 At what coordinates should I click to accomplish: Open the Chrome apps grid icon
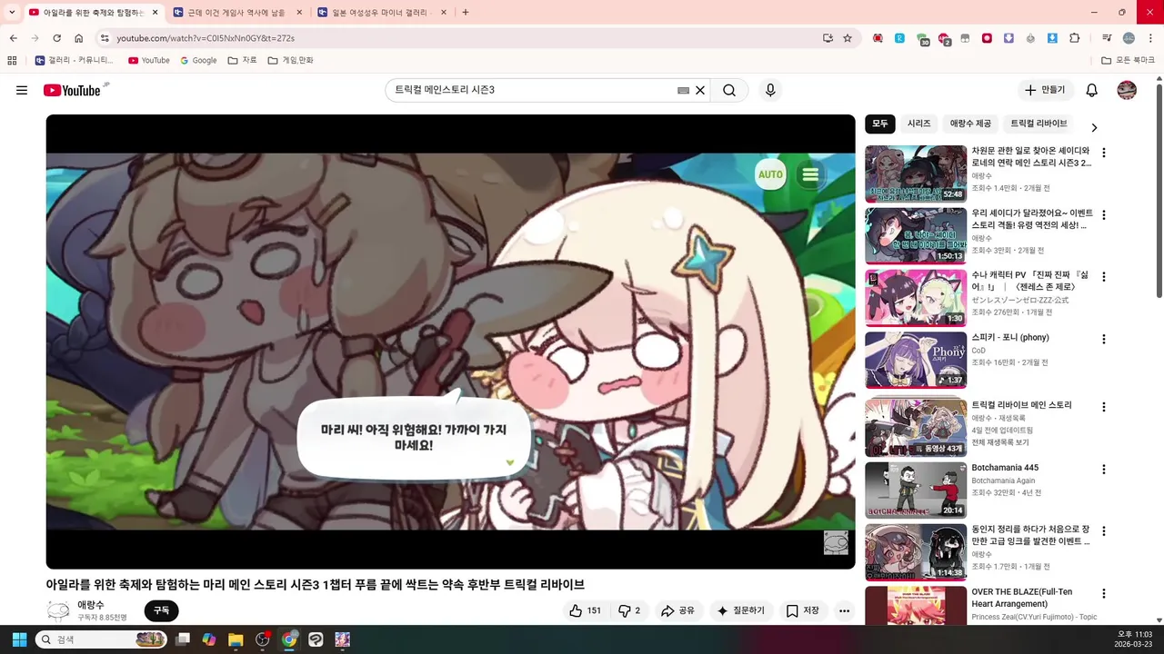[12, 60]
